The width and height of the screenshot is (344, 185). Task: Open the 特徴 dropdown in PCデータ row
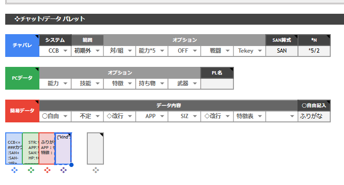[130, 83]
